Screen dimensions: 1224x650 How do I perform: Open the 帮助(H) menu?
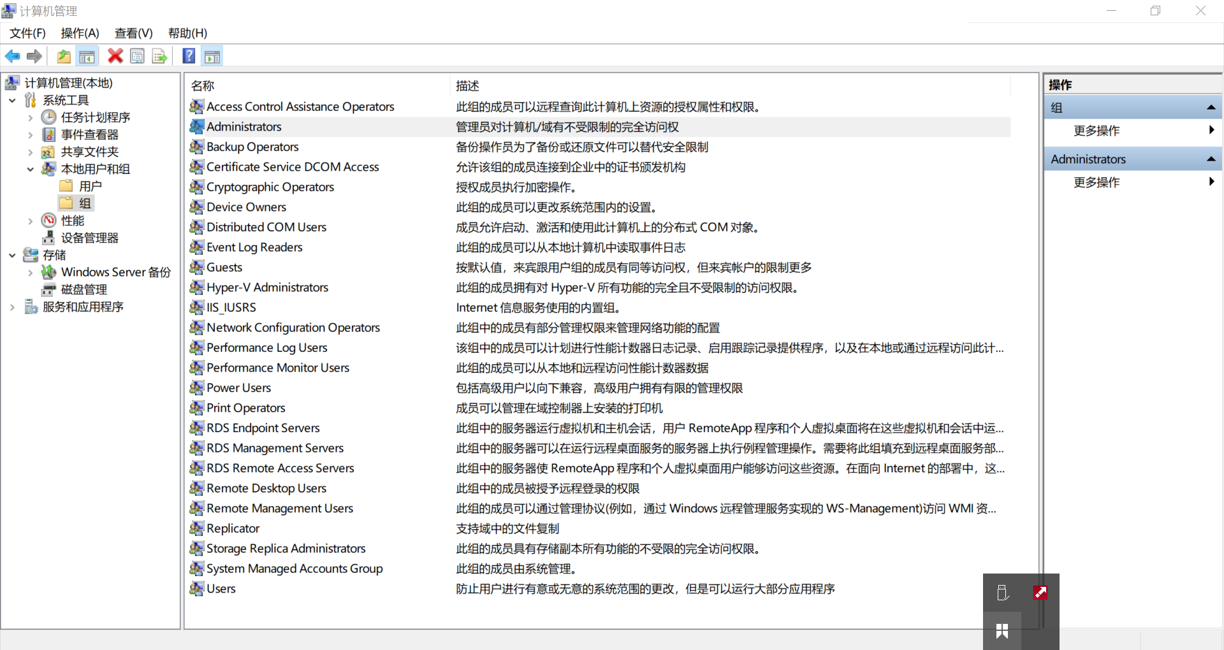point(187,33)
